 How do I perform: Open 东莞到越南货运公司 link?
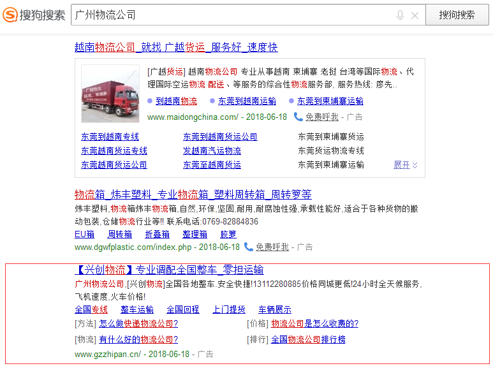click(221, 137)
